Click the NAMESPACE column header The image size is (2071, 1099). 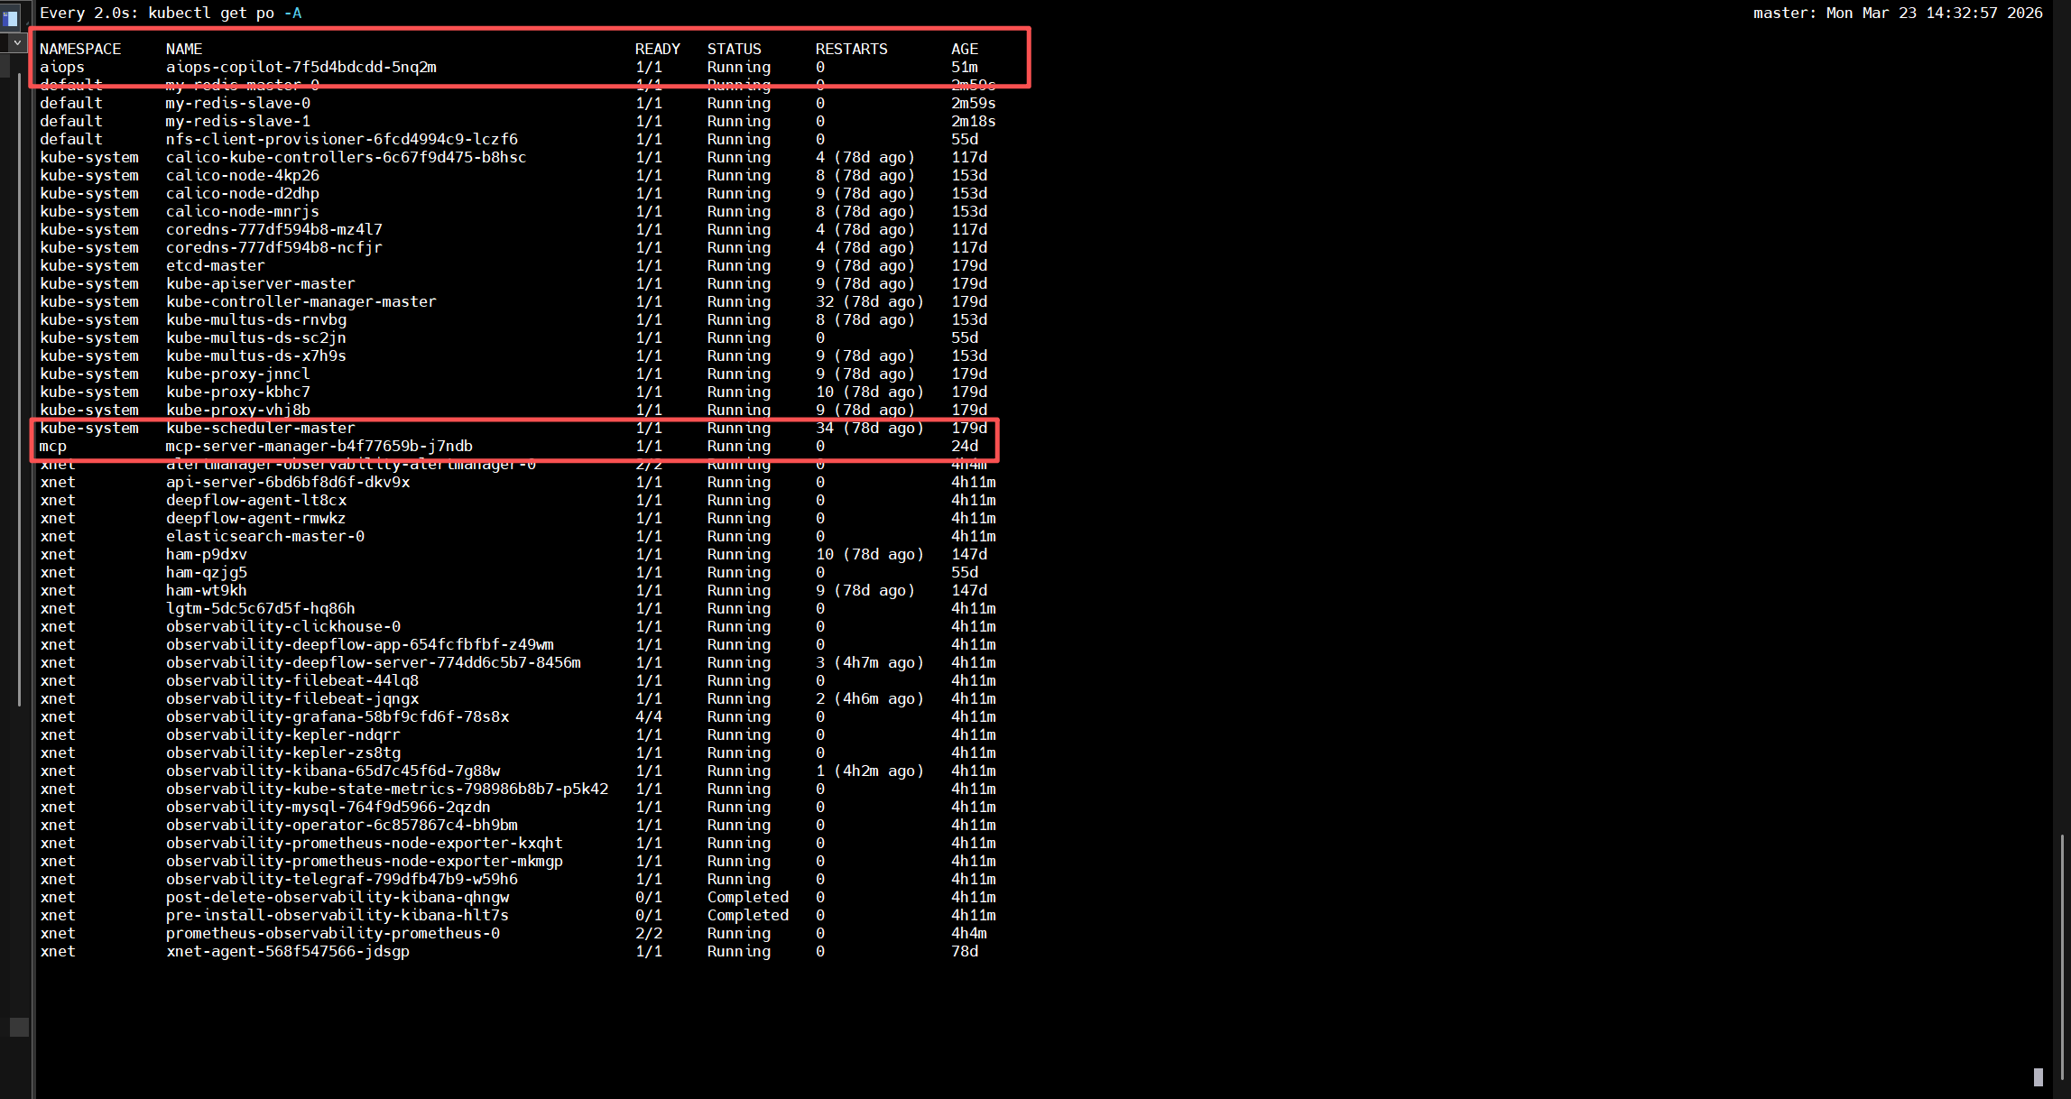pos(80,49)
